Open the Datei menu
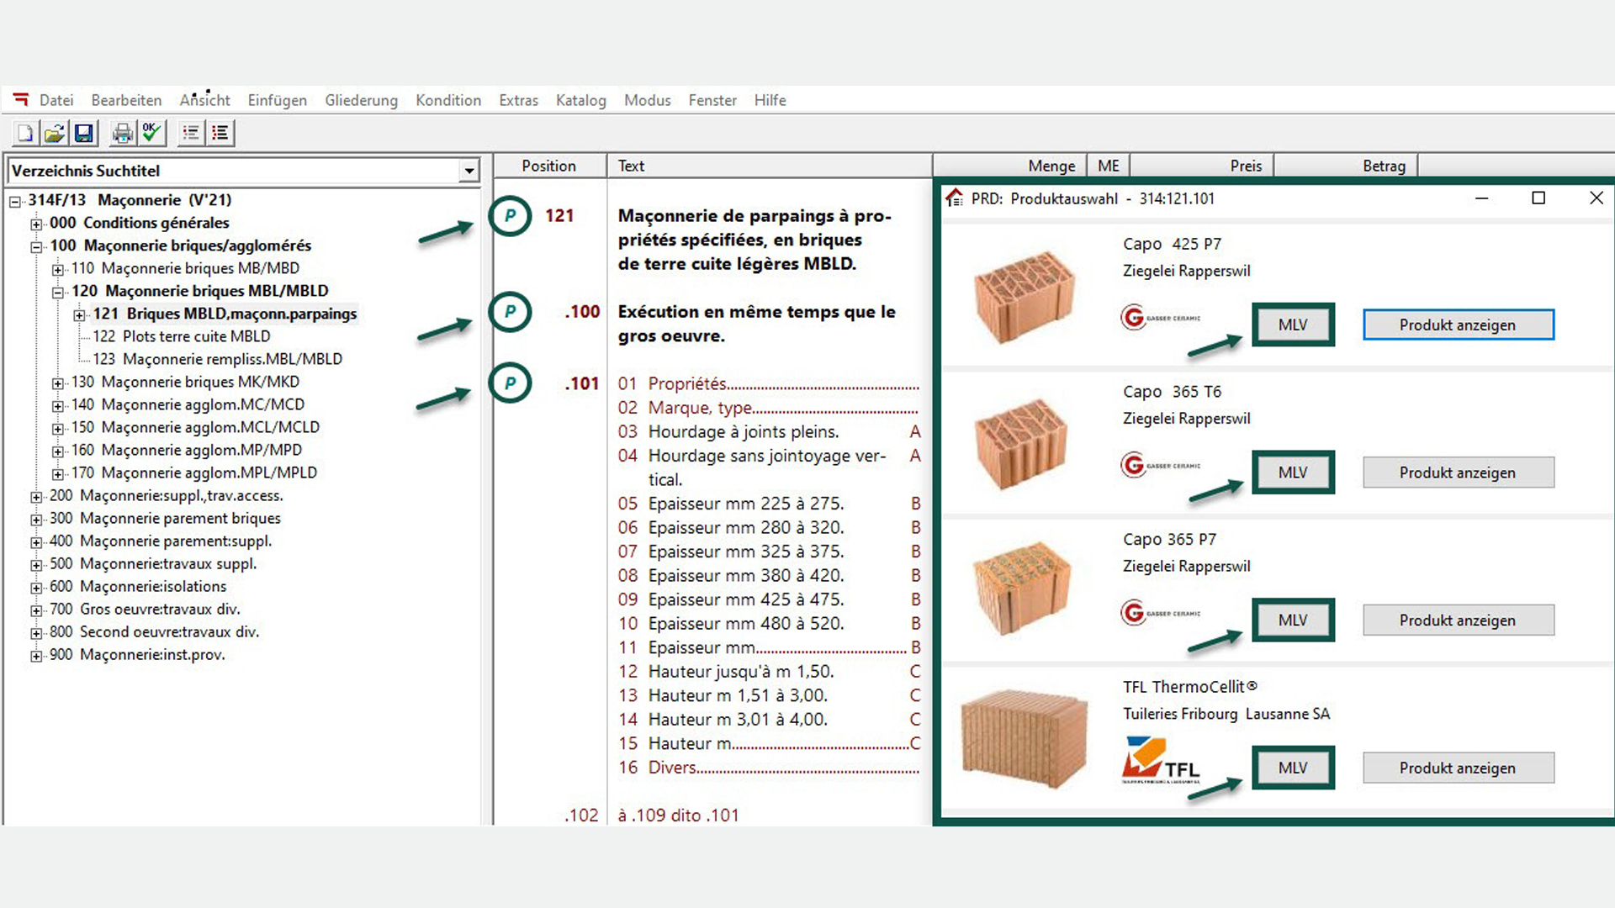The image size is (1615, 908). coord(56,100)
